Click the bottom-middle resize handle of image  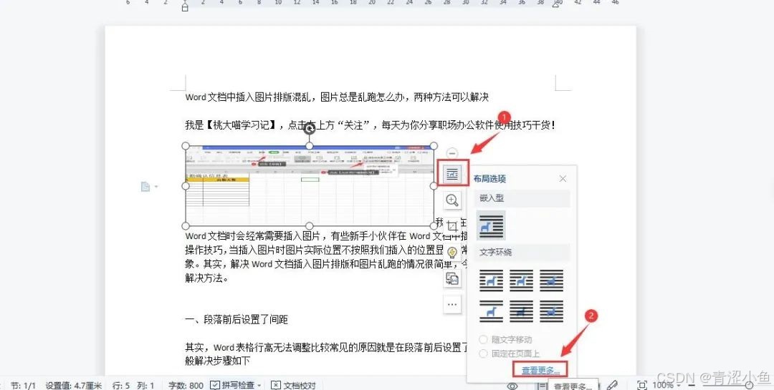coord(309,226)
